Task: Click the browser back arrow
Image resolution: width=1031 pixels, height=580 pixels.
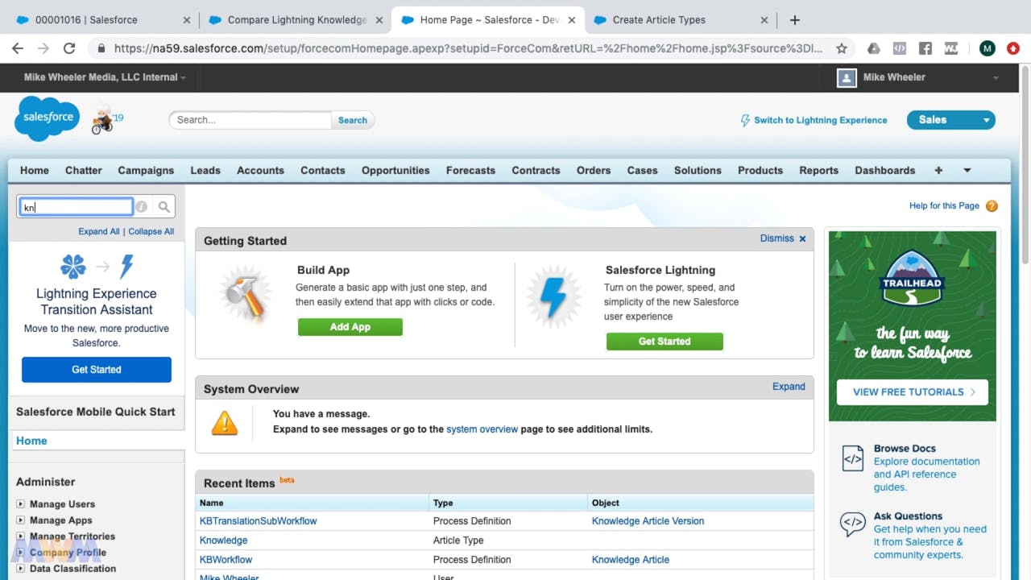Action: 18,48
